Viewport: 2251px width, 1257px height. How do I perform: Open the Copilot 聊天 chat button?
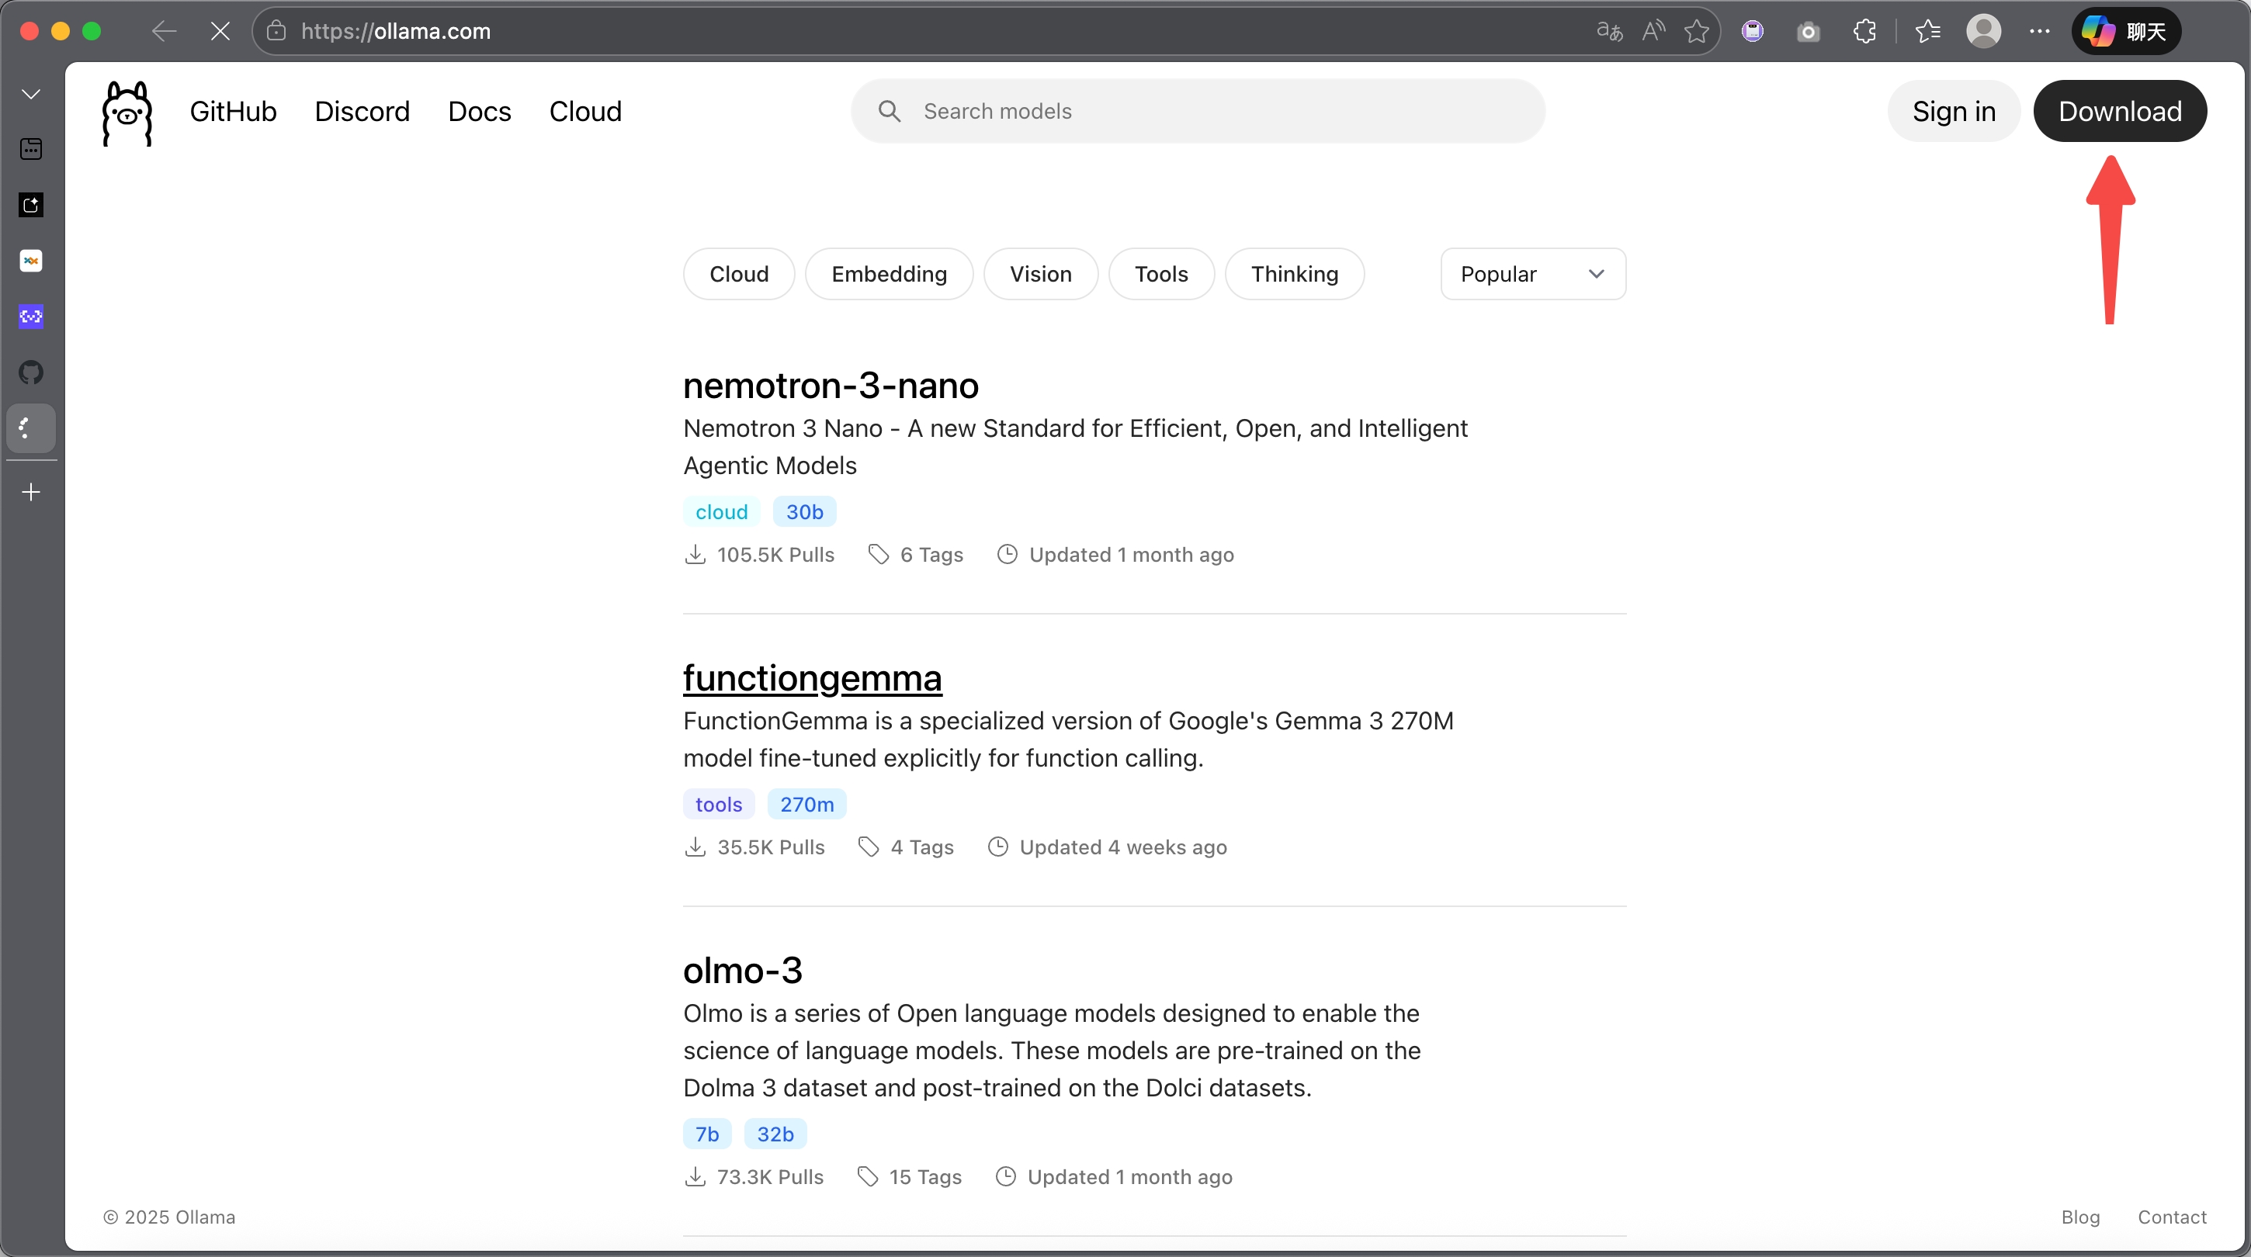(x=2126, y=32)
